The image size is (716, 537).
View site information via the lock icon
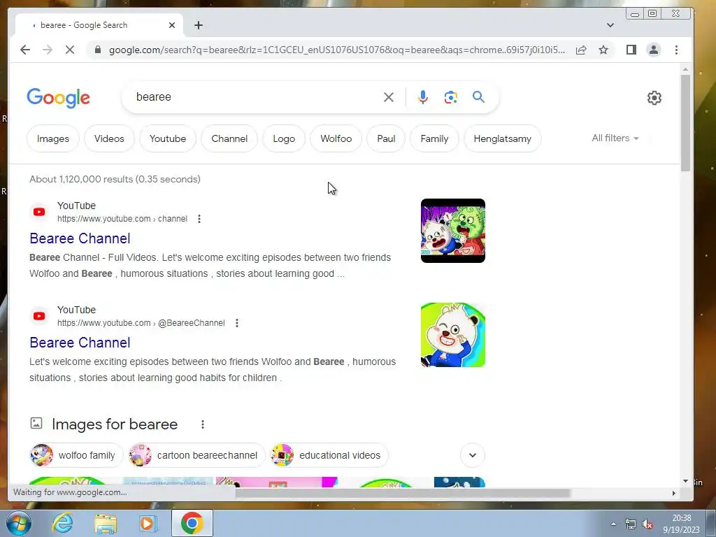(x=98, y=50)
